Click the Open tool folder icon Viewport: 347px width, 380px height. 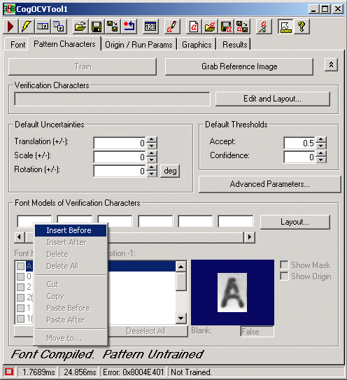tap(80, 27)
